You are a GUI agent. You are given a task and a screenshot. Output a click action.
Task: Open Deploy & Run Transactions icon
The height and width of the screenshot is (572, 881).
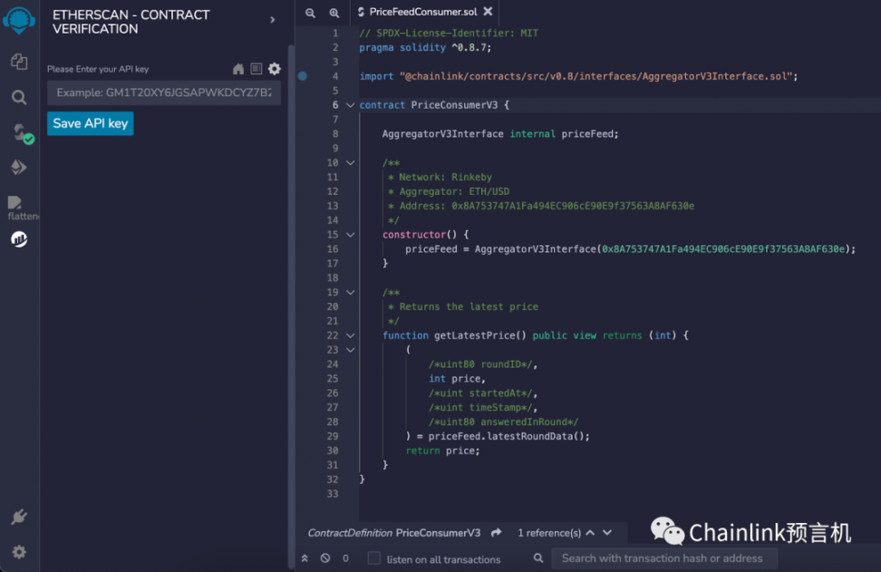pos(19,168)
